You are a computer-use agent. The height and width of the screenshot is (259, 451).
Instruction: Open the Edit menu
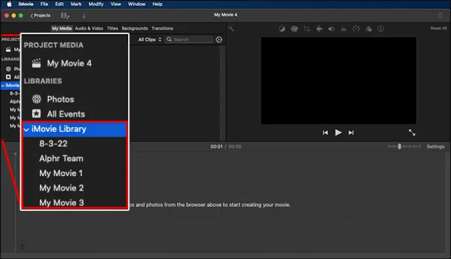click(x=59, y=4)
